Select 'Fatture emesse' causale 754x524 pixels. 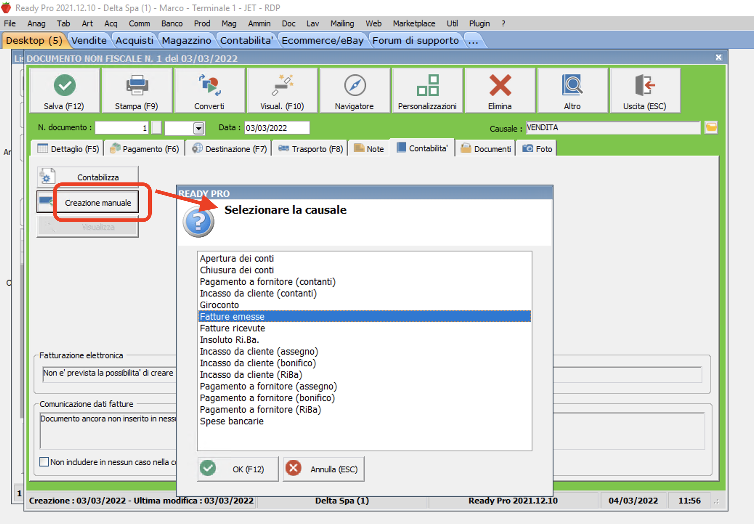365,317
